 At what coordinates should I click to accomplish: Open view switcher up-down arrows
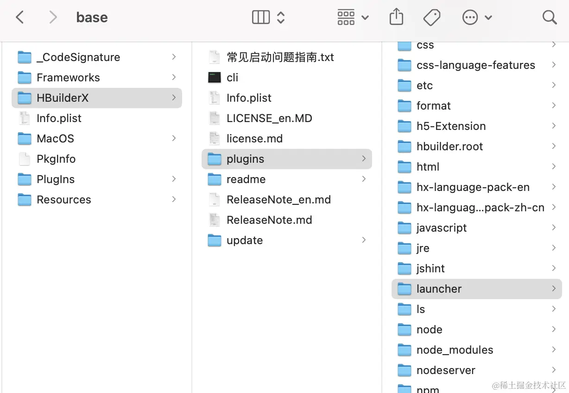click(x=280, y=18)
